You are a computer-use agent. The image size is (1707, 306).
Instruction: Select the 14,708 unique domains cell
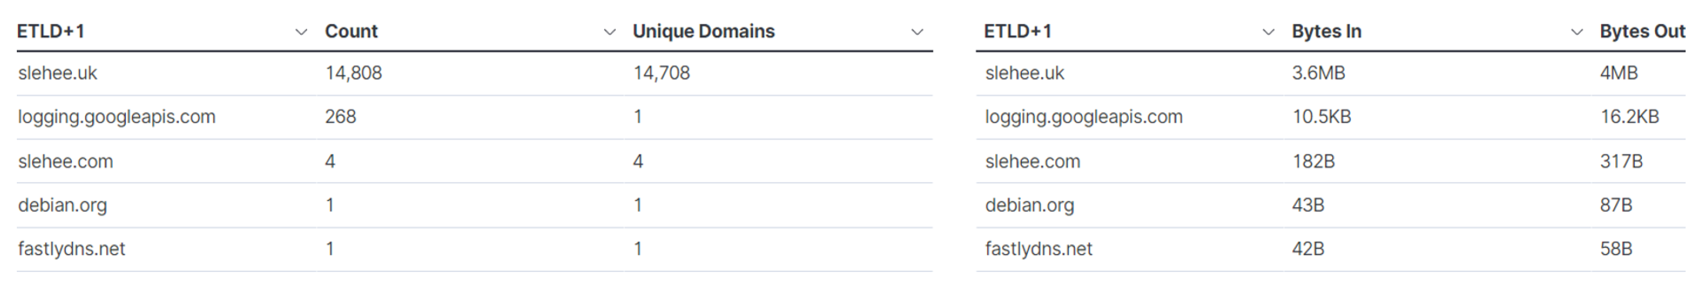661,73
